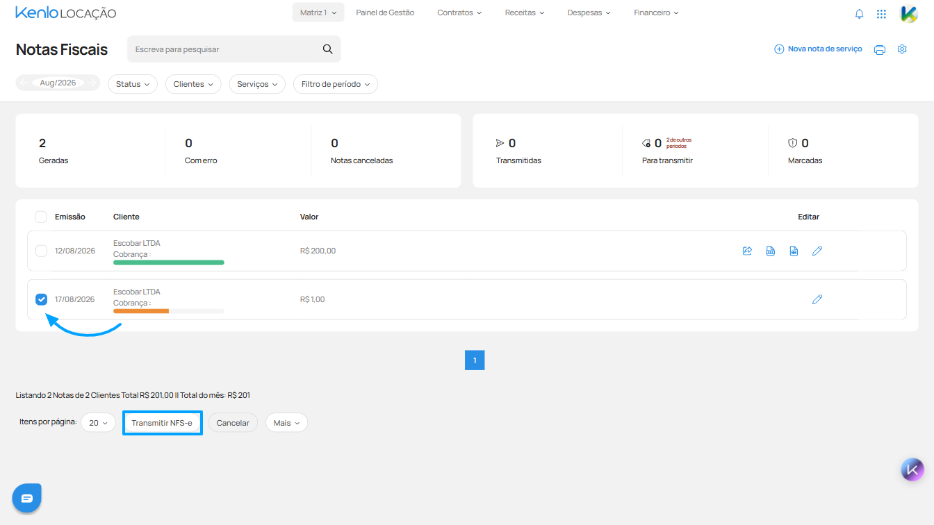Share the R$ 200,00 note
The width and height of the screenshot is (934, 525).
748,251
